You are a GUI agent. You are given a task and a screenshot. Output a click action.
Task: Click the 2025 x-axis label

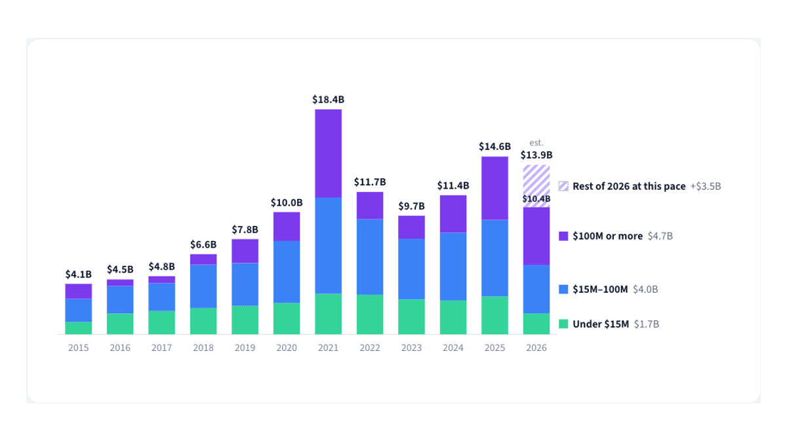click(494, 348)
